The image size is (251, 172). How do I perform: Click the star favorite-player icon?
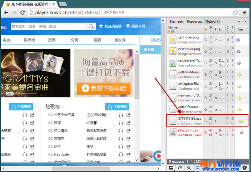coord(101,26)
